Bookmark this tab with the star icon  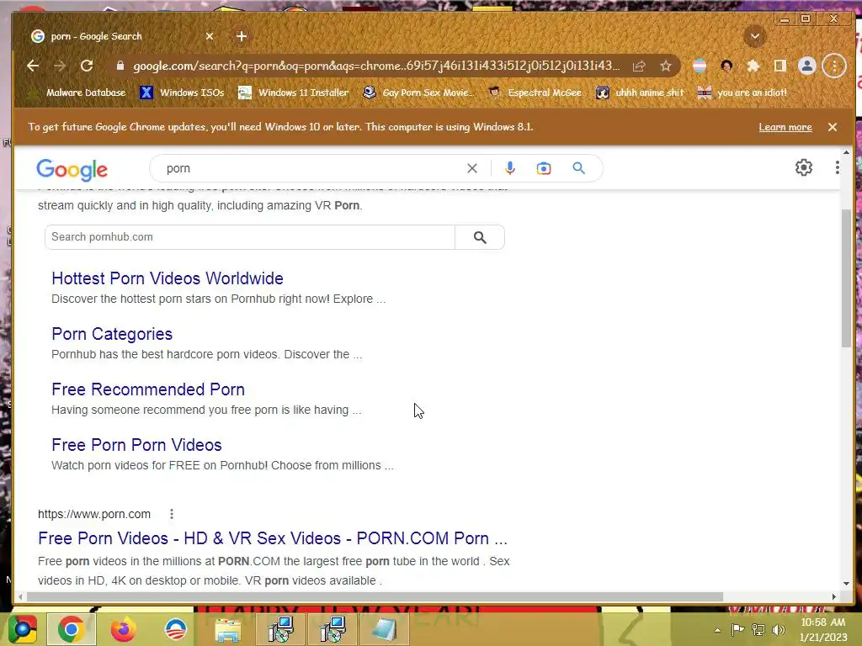666,66
